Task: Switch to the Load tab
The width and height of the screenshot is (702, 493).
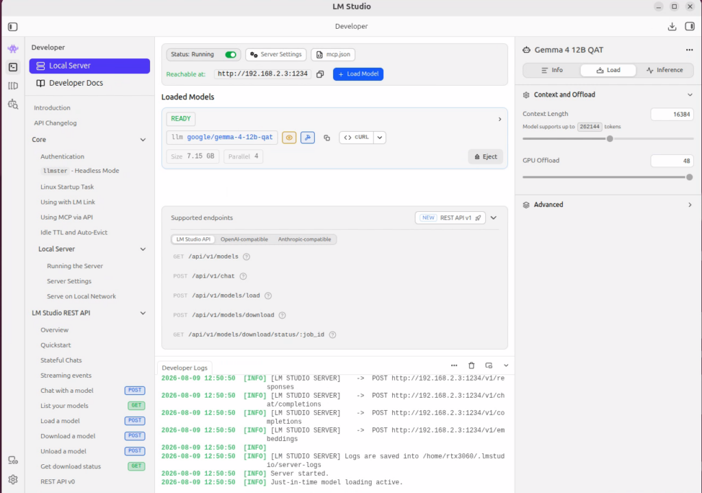Action: click(x=608, y=71)
